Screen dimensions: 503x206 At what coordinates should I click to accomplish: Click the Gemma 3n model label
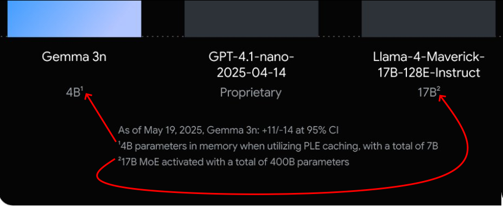click(74, 57)
